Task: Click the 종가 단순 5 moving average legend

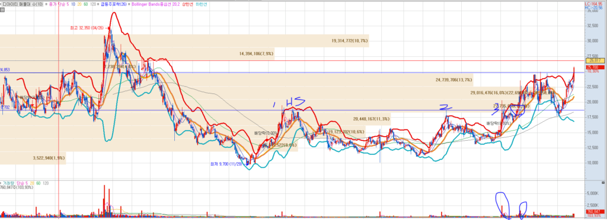Action: [59, 4]
